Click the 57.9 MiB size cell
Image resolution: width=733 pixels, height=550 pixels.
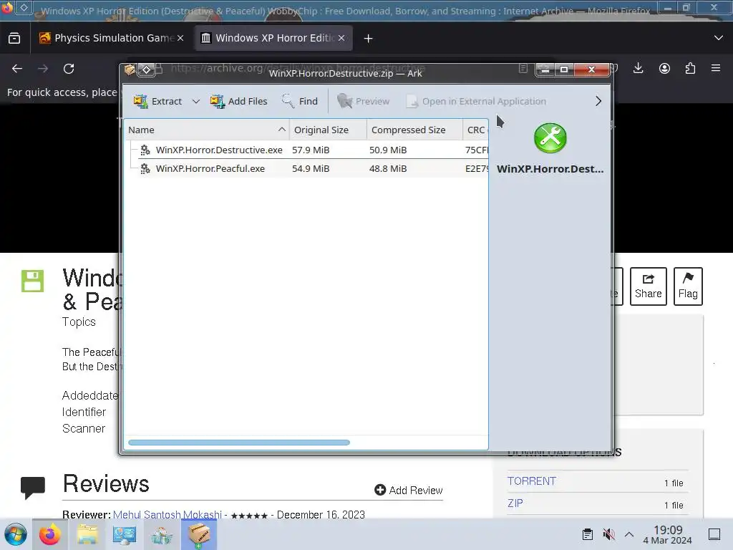pyautogui.click(x=311, y=150)
